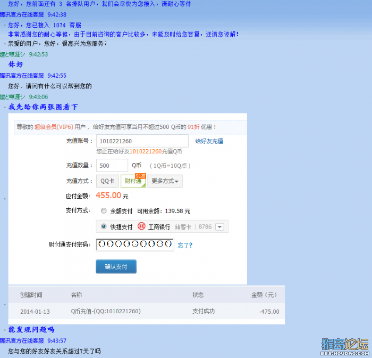Click the 您好，您已接入 1074 客服 message
372x358 pixels.
pyautogui.click(x=45, y=25)
